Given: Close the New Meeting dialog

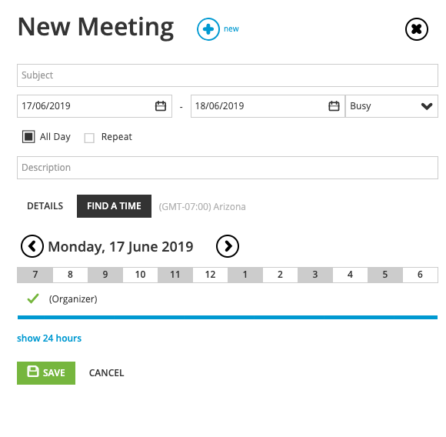Looking at the screenshot, I should pos(417,29).
